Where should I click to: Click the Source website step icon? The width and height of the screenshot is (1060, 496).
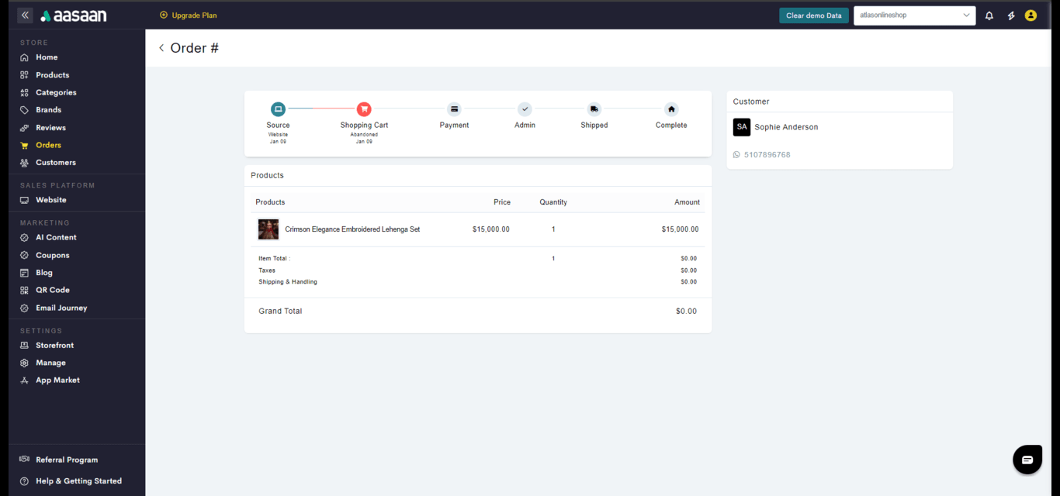[278, 109]
